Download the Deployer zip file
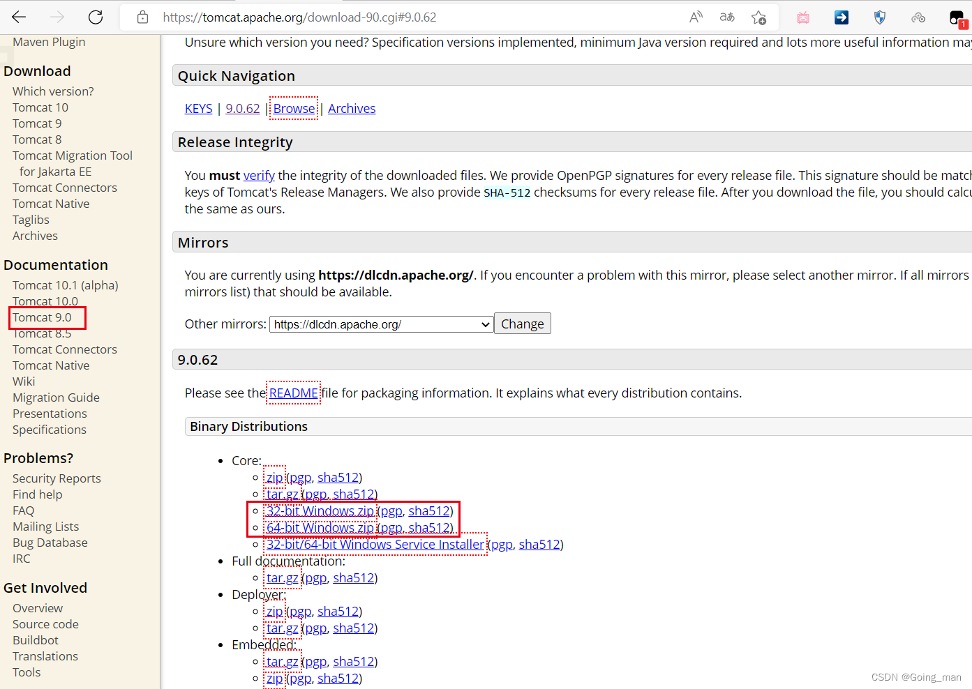972x689 pixels. tap(274, 612)
